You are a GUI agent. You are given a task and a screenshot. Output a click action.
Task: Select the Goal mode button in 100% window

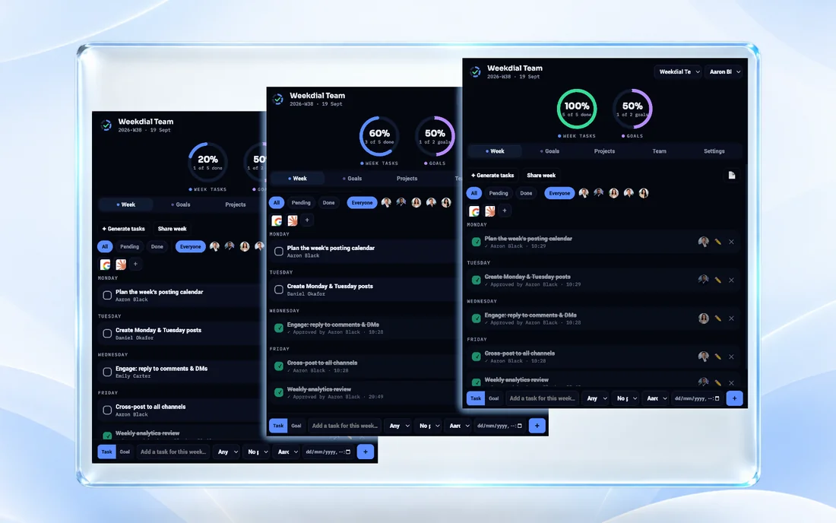(494, 398)
